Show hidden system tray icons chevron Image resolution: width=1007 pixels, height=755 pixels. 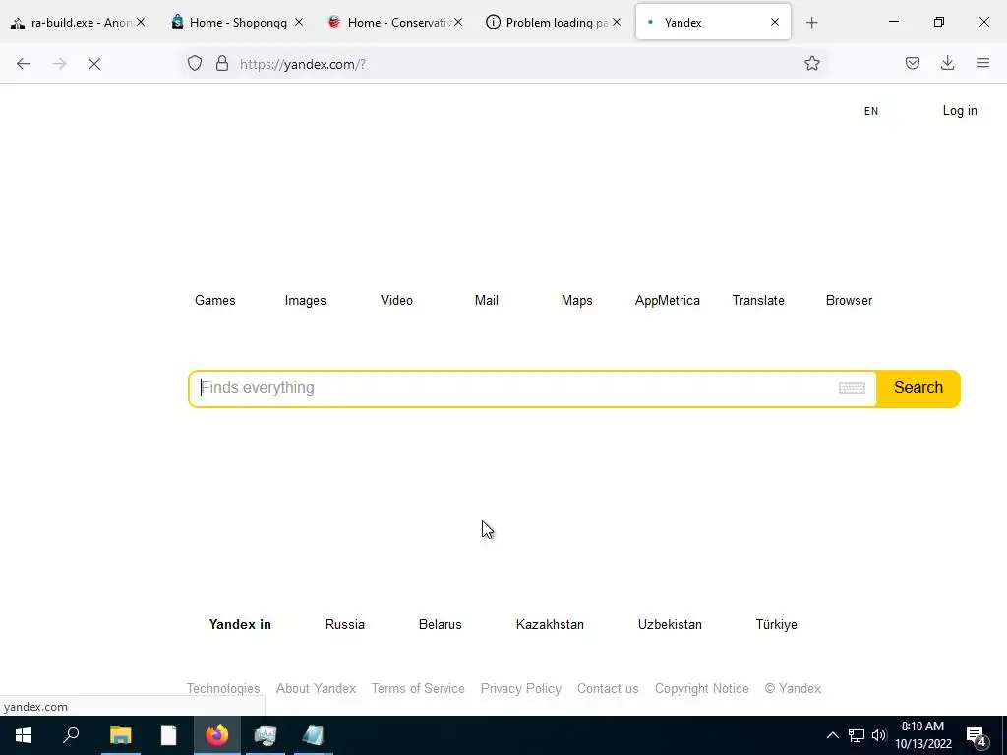tap(832, 735)
